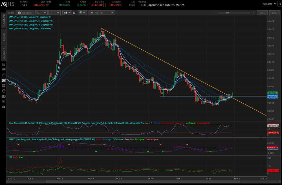The image size is (282, 185).
Task: Open the No Tool drawing selector
Action: tap(102, 13)
